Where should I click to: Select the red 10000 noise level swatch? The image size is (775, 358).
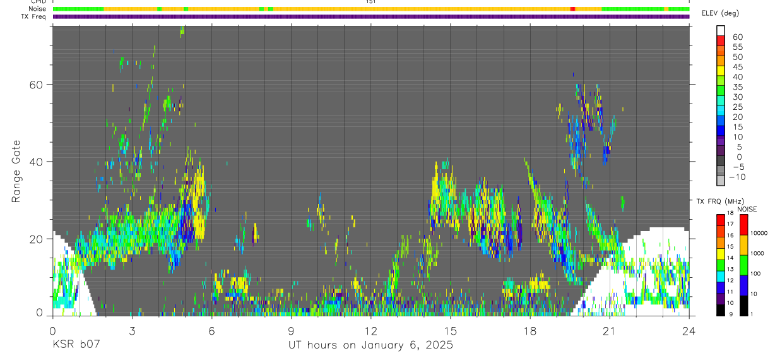[744, 225]
